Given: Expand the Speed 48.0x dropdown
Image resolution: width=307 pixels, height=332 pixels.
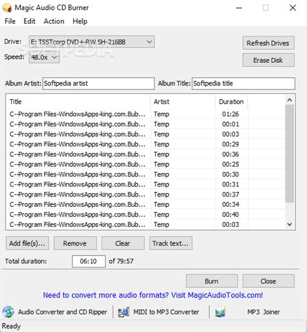Looking at the screenshot, I should click(x=44, y=57).
